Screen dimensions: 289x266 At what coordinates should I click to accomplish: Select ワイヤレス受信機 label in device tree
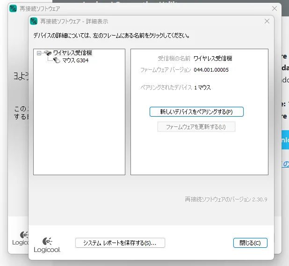coord(72,53)
